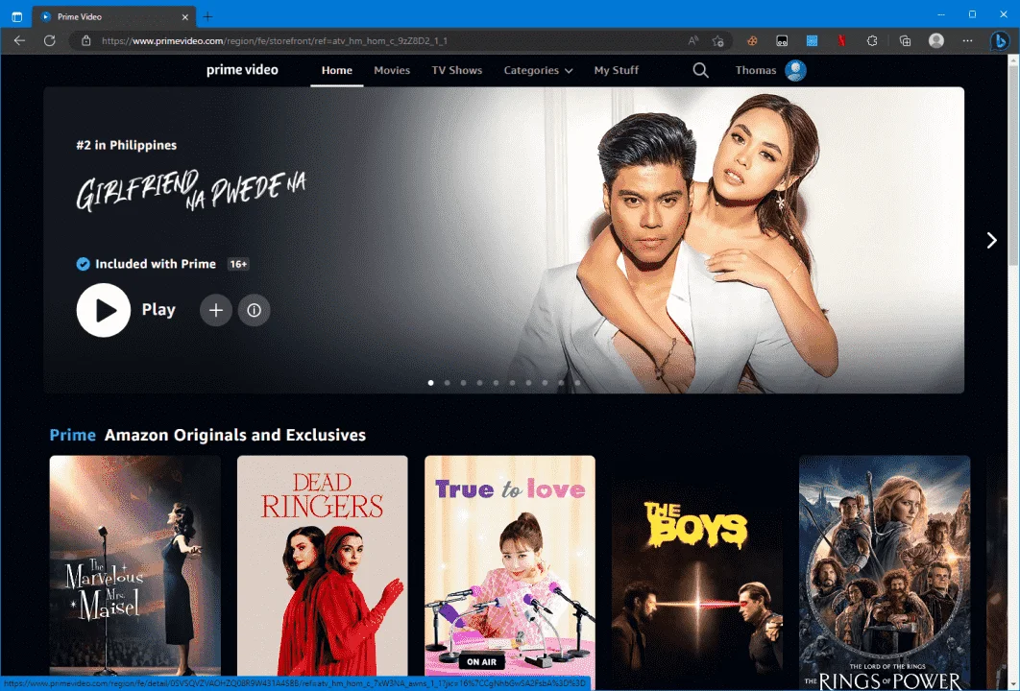Click the 16+ age rating badge
Image resolution: width=1020 pixels, height=691 pixels.
[238, 264]
